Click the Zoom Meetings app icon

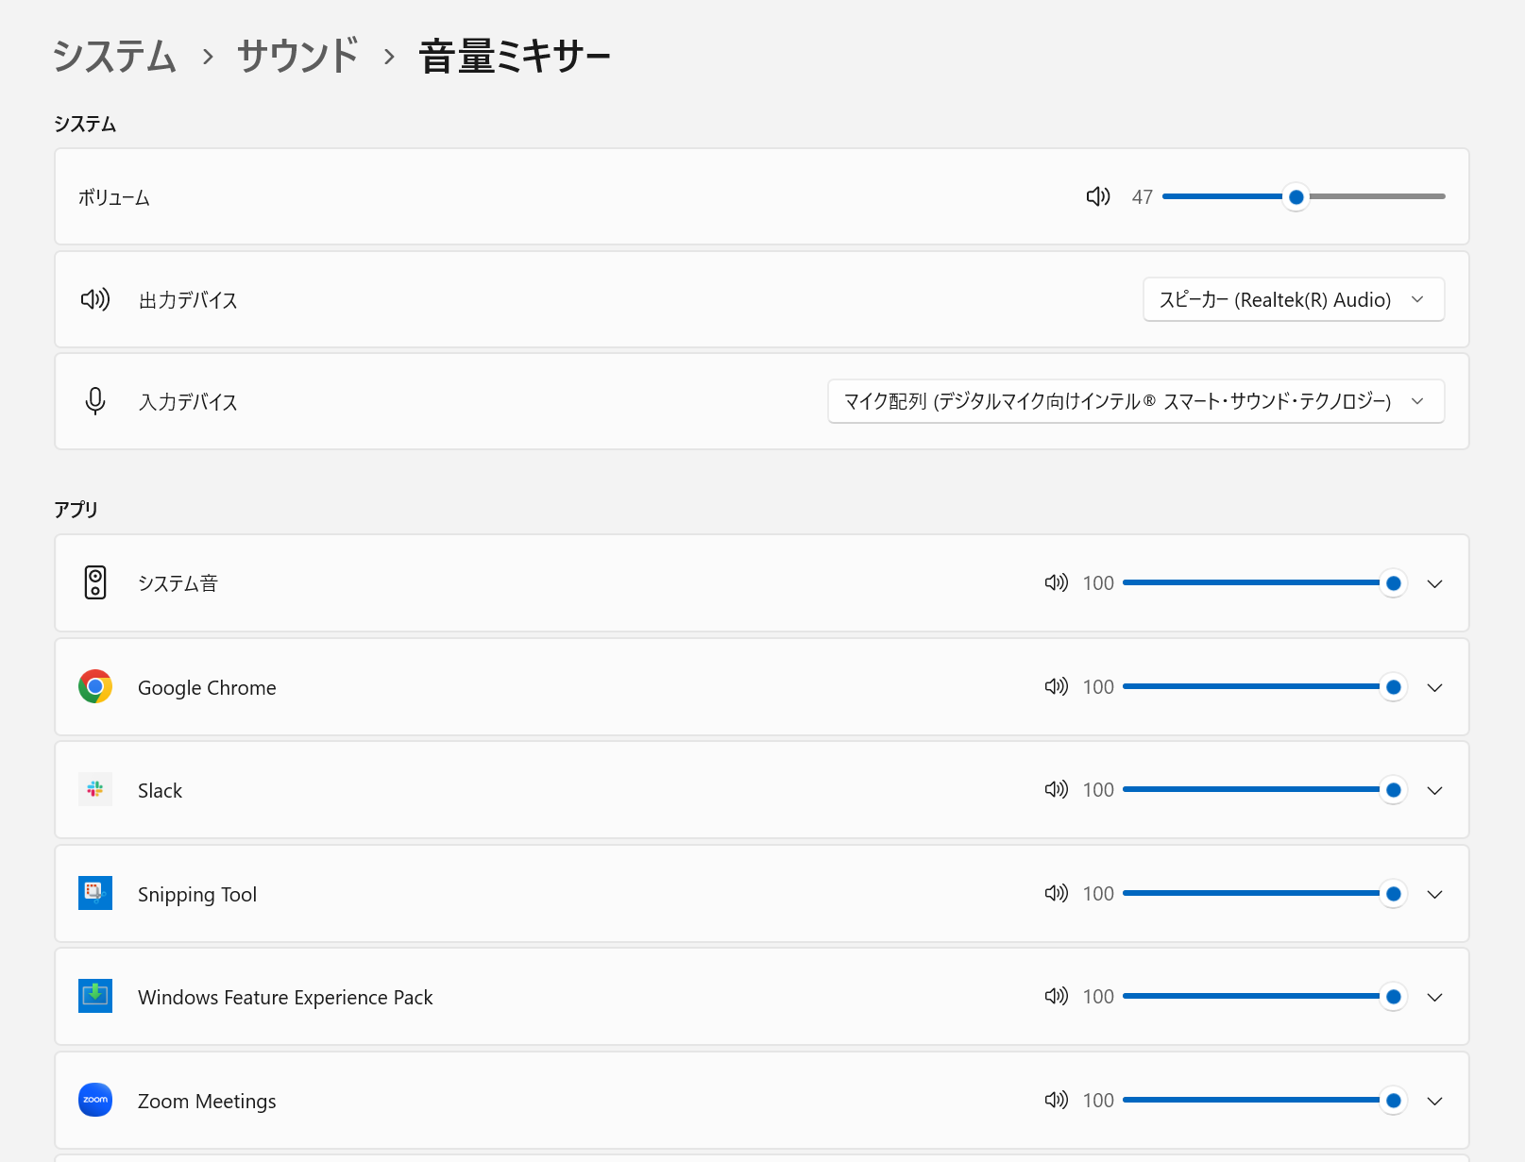pyautogui.click(x=95, y=1100)
